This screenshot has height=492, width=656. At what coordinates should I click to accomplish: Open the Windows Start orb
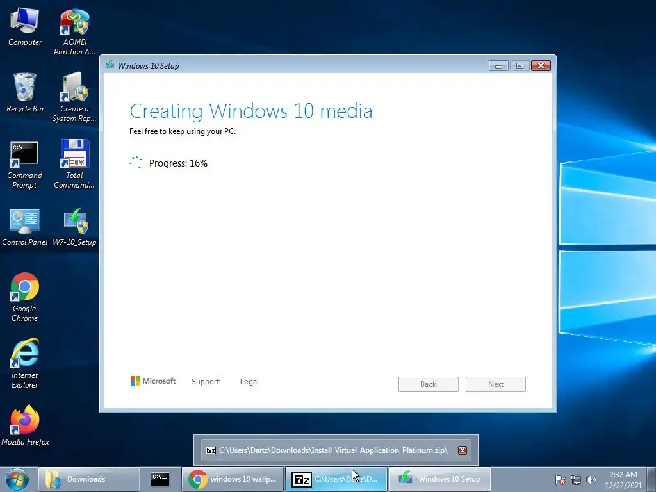[x=17, y=479]
